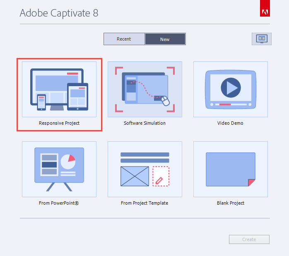The image size is (289, 256).
Task: Choose the Software Simulation project icon
Action: point(145,89)
